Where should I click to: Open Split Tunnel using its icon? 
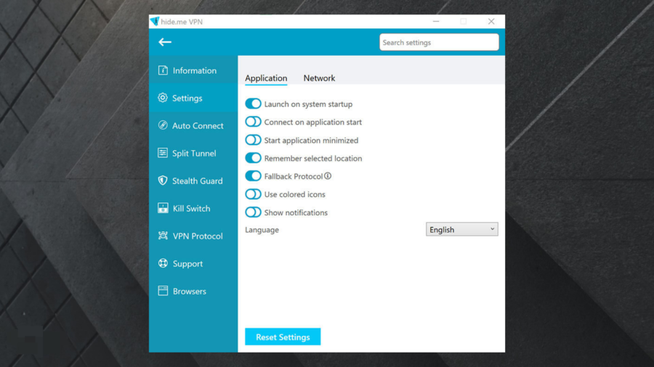[163, 153]
